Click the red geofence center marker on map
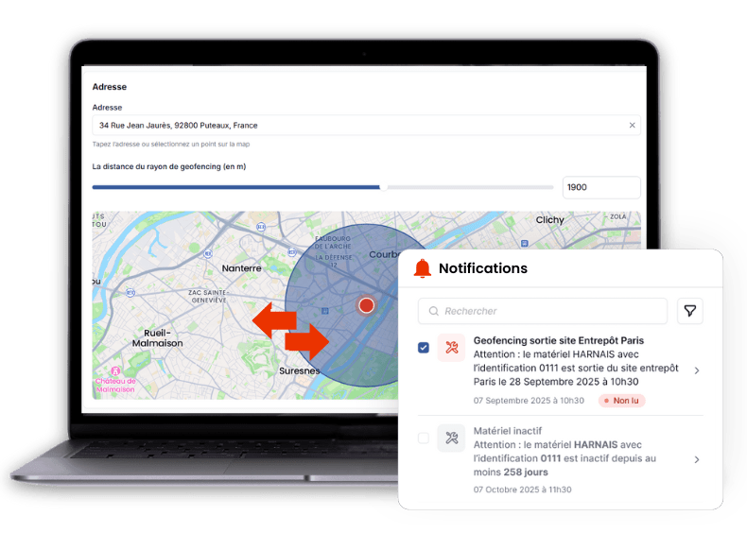Image resolution: width=747 pixels, height=533 pixels. pyautogui.click(x=366, y=304)
